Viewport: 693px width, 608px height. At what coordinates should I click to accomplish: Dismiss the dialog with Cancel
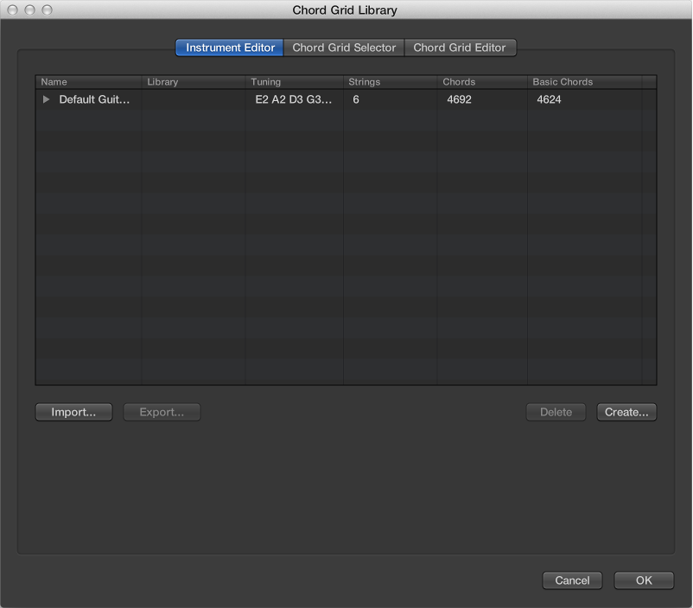coord(572,580)
